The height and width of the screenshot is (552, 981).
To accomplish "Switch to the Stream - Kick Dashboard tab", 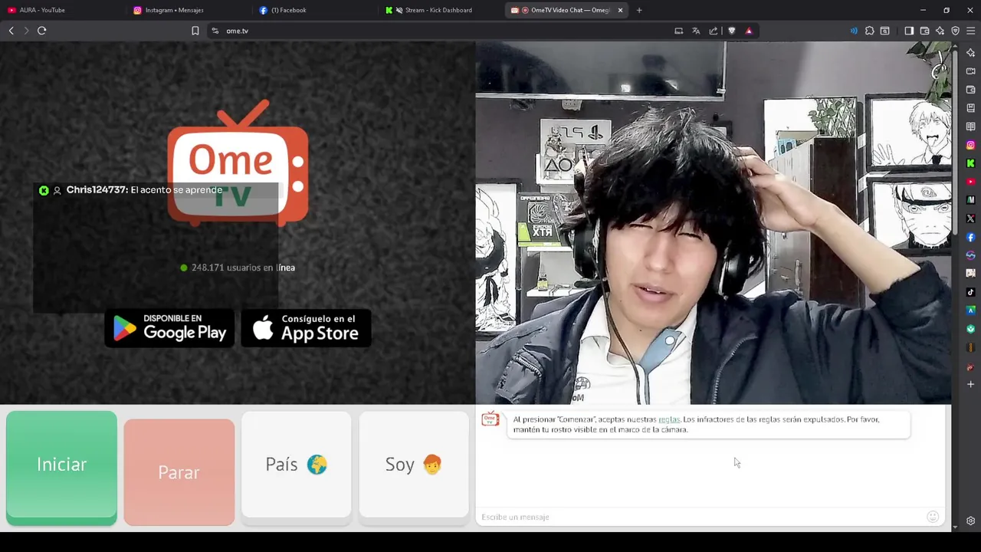I will click(x=441, y=10).
